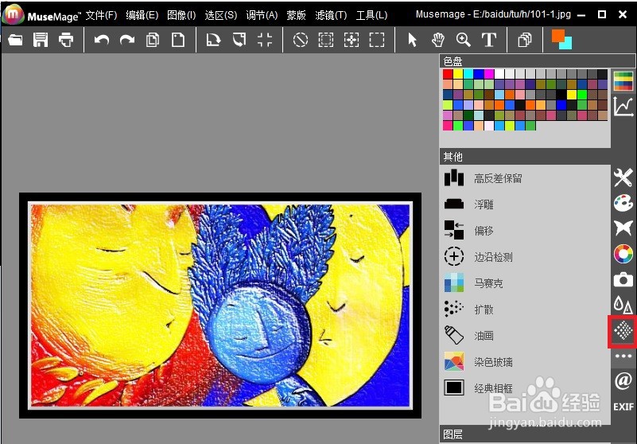Click the dashed square with arrows icon

tap(352, 40)
